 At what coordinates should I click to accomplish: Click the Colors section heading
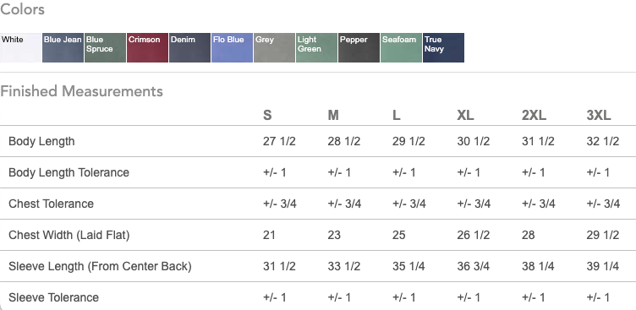[x=22, y=9]
